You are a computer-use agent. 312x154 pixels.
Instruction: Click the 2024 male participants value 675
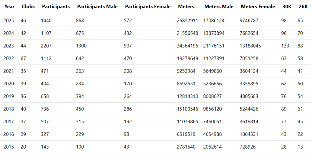point(80,33)
